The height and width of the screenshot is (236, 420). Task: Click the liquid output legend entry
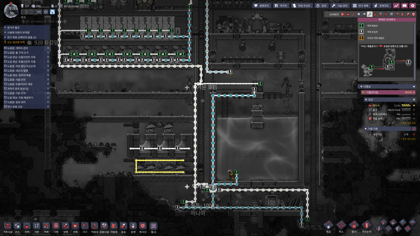click(372, 25)
